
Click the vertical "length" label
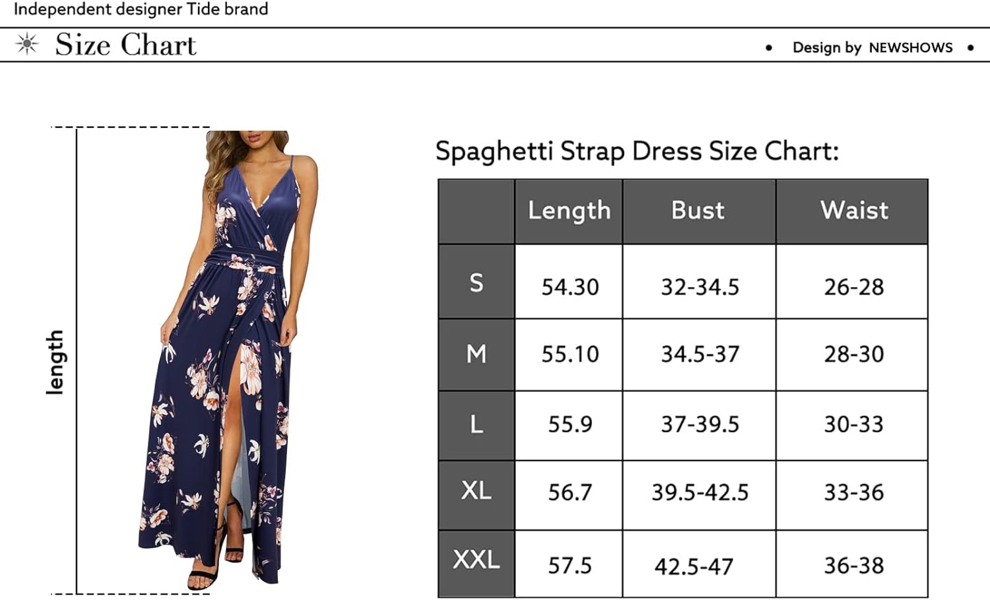point(55,362)
